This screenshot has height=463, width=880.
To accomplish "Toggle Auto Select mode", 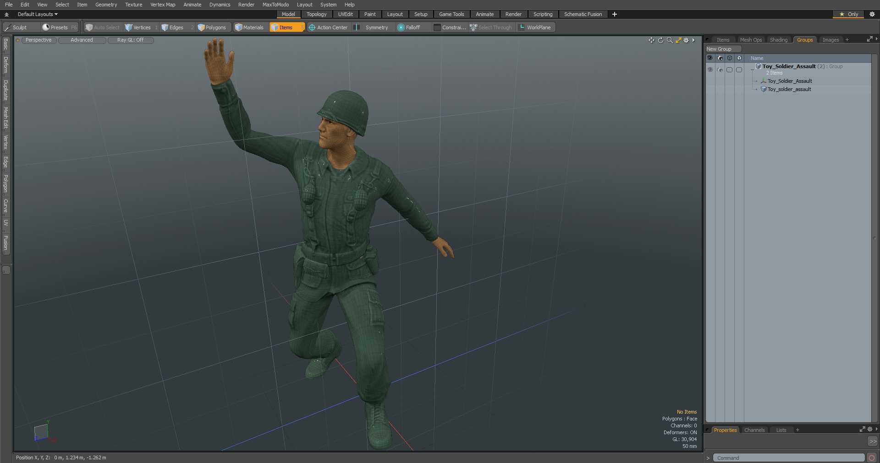I will 102,27.
